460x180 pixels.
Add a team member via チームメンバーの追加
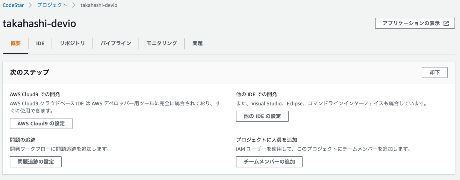269,161
